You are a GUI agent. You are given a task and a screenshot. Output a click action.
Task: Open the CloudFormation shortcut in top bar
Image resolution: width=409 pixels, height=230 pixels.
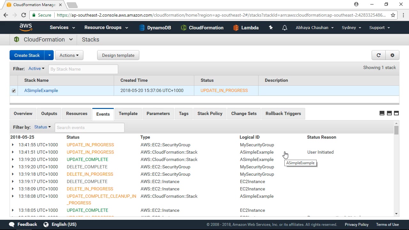tap(202, 28)
